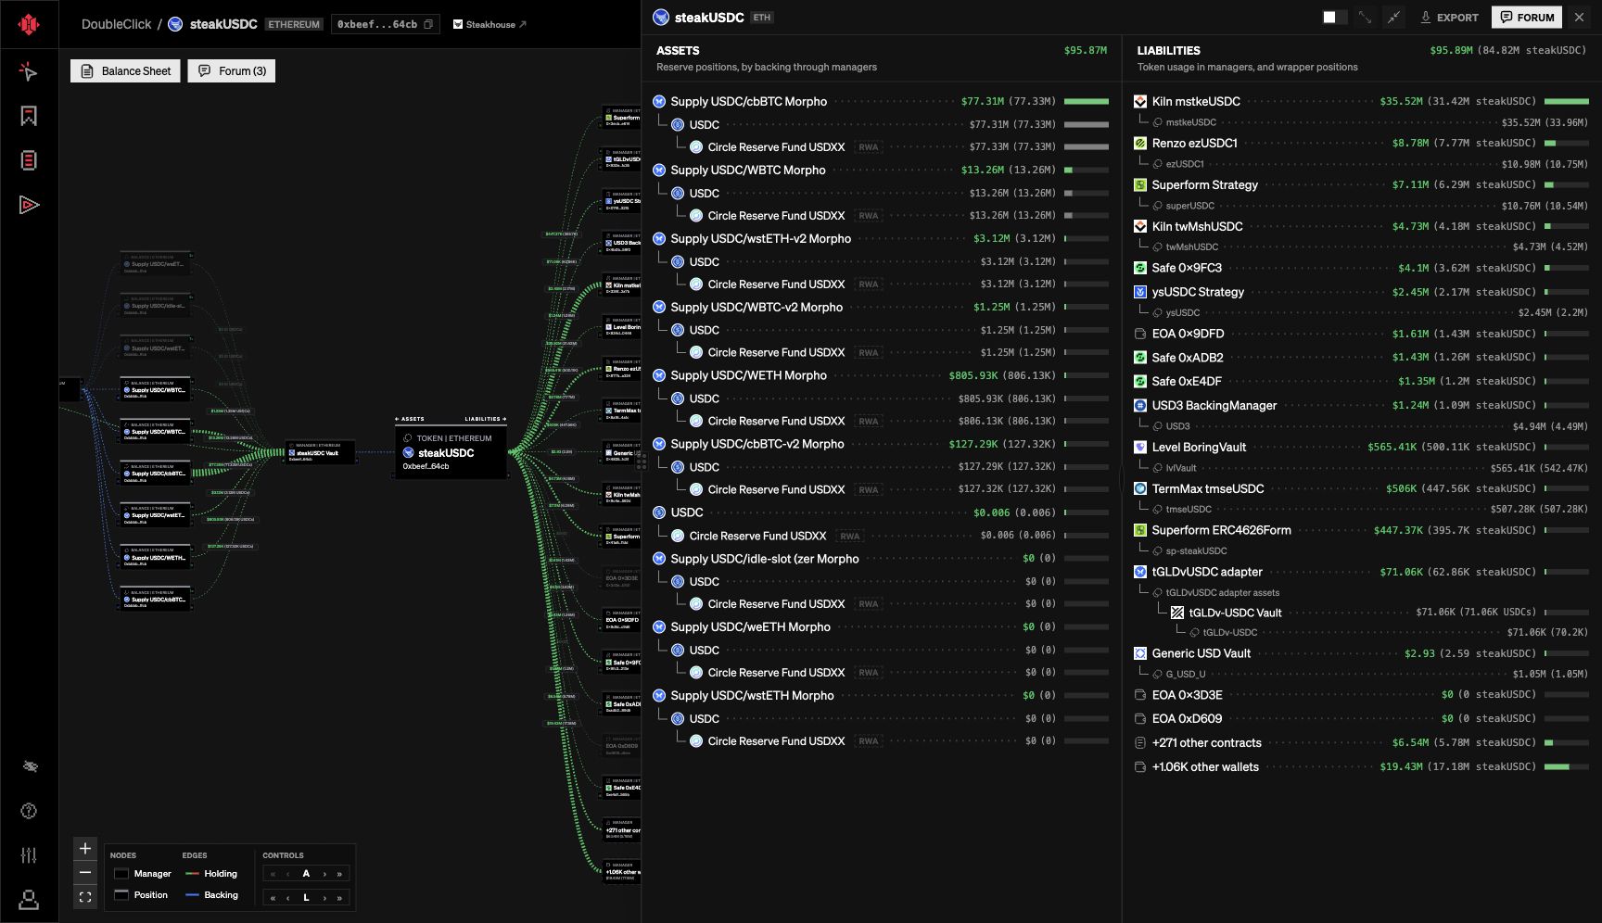Click the Supply USDC/weETH Morpho row
Screen dimensions: 1602x923
[x=881, y=627]
